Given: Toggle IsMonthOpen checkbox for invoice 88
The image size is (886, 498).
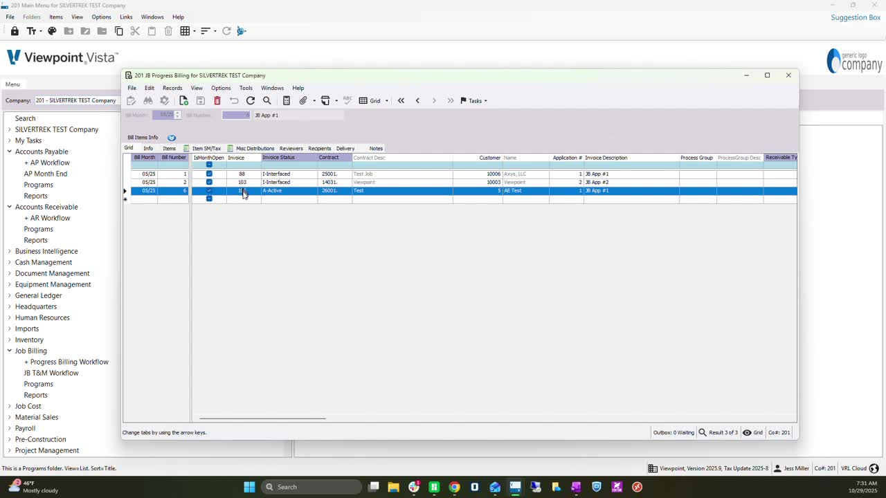Looking at the screenshot, I should [209, 174].
